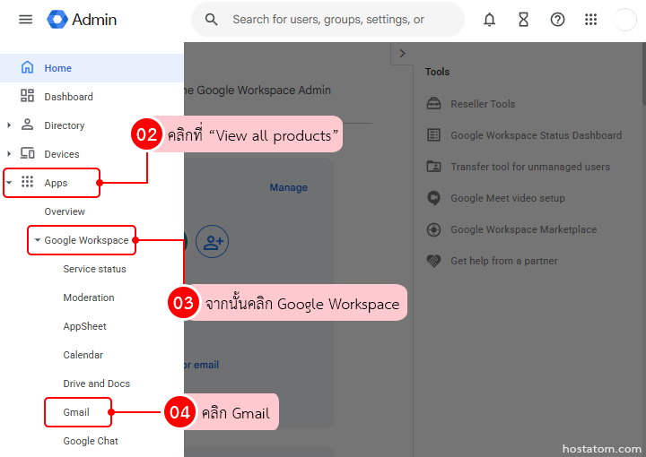Collapse the Tools side panel chevron
The image size is (646, 457).
coord(403,54)
